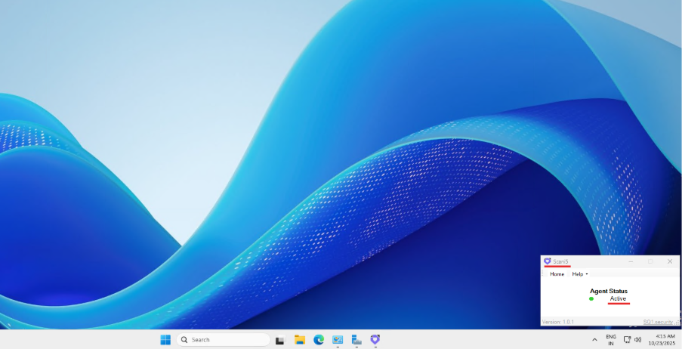Open the SQ1.security link

pos(657,322)
